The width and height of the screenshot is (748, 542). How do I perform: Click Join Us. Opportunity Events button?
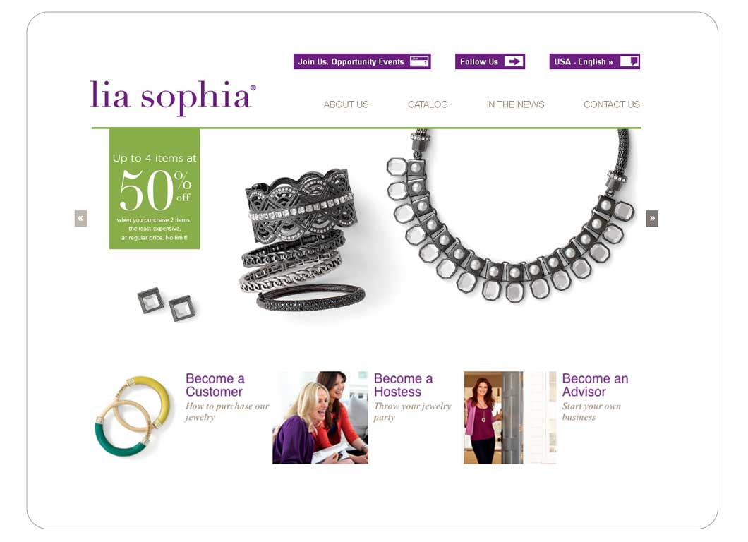click(x=362, y=61)
